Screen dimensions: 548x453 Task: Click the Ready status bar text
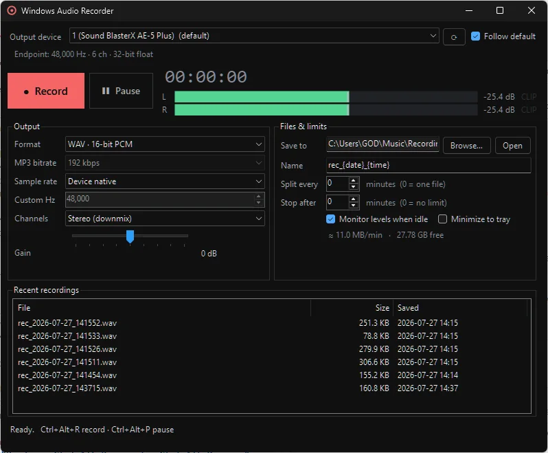(x=22, y=430)
